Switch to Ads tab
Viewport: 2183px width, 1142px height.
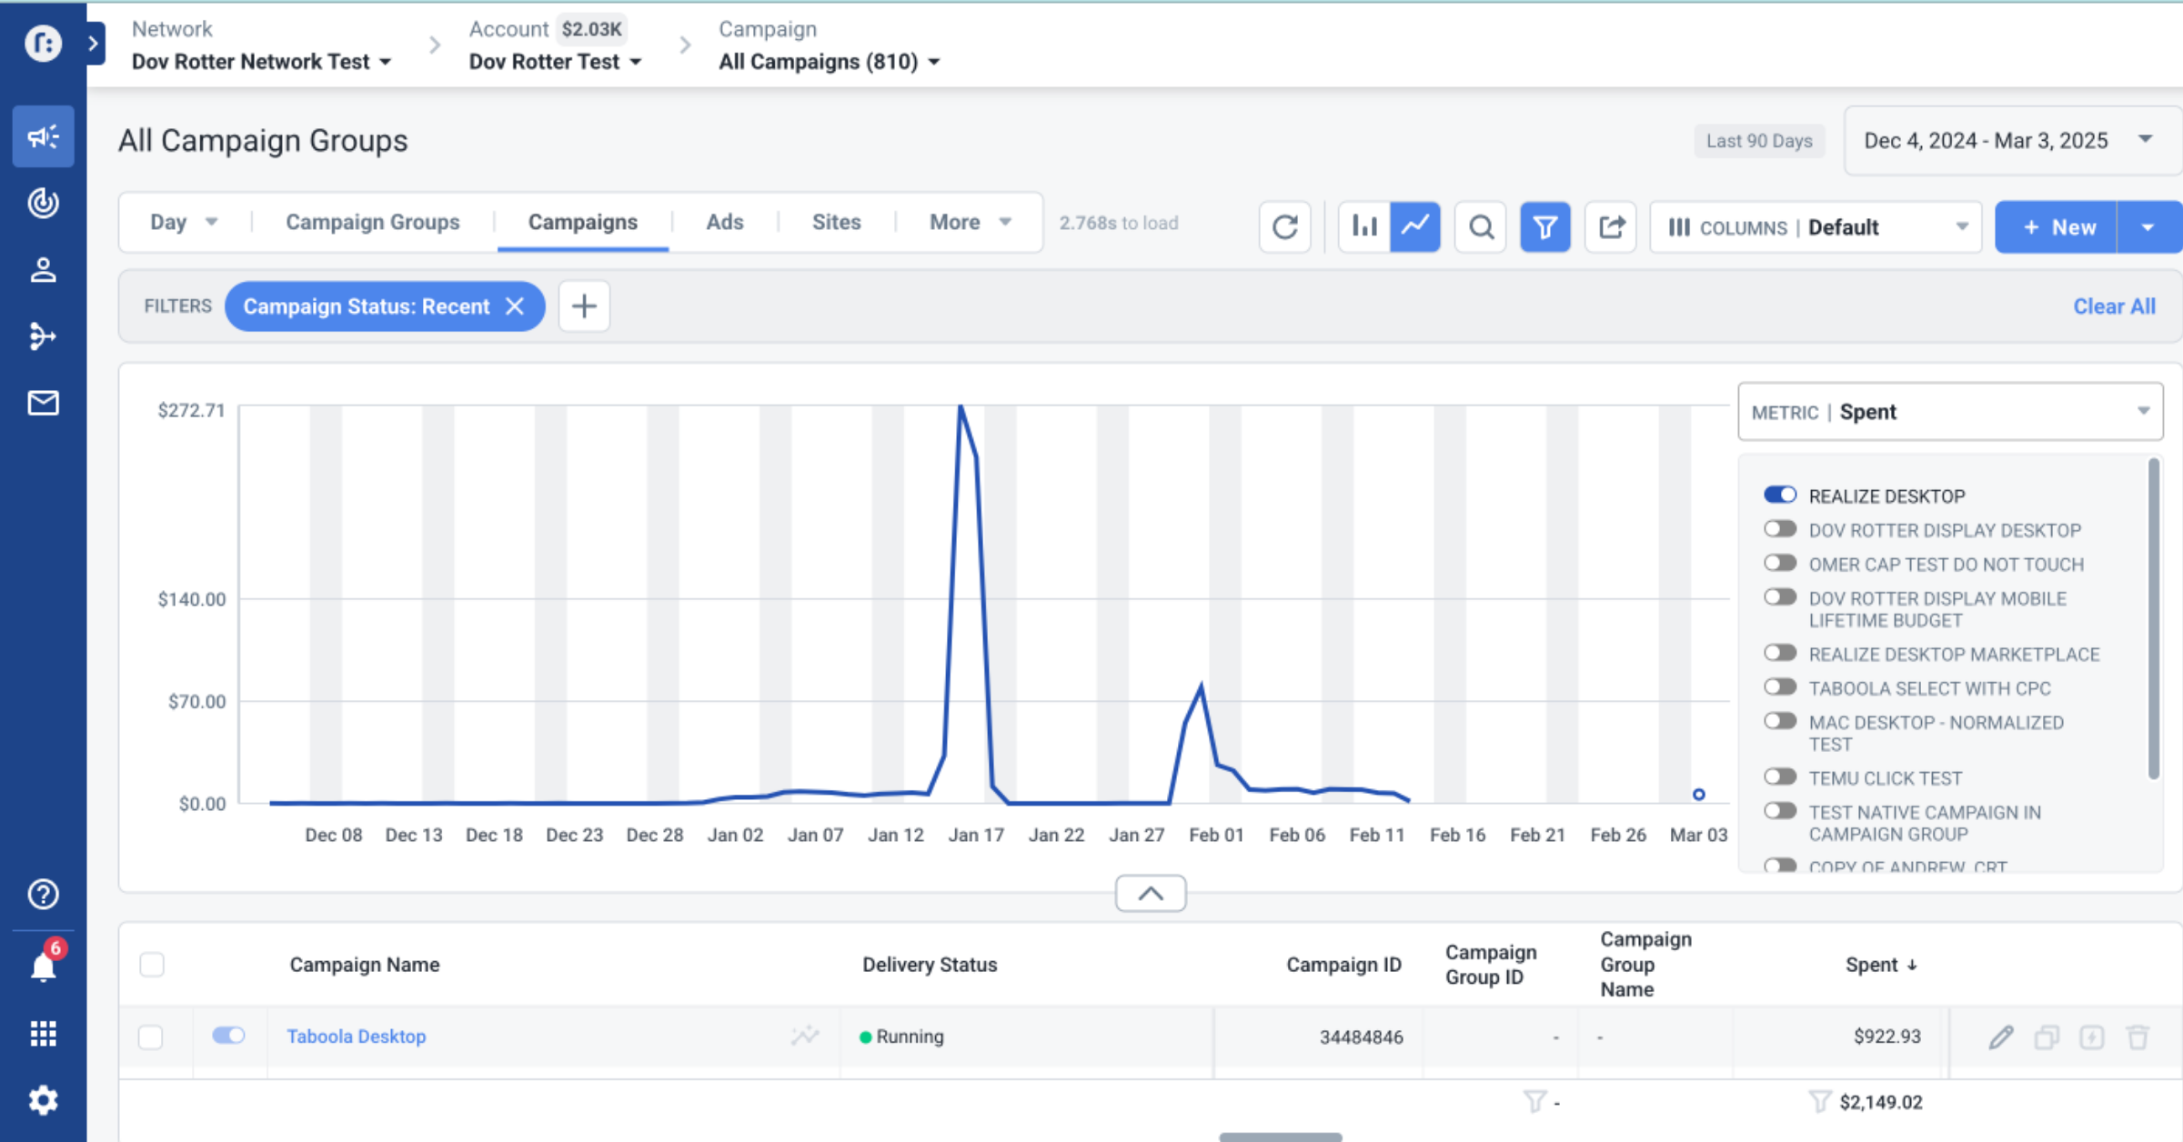[725, 223]
